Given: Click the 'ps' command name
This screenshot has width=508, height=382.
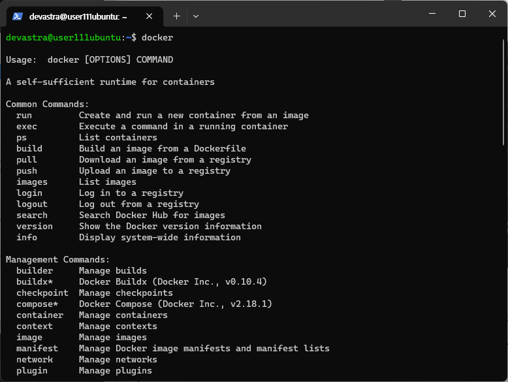Looking at the screenshot, I should click(22, 138).
